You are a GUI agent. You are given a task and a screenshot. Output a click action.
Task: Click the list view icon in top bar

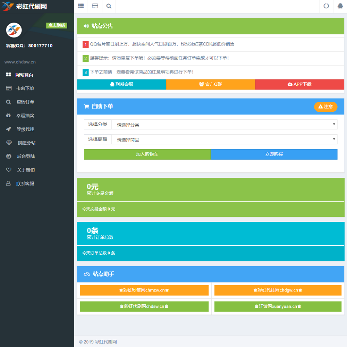coord(81,6)
